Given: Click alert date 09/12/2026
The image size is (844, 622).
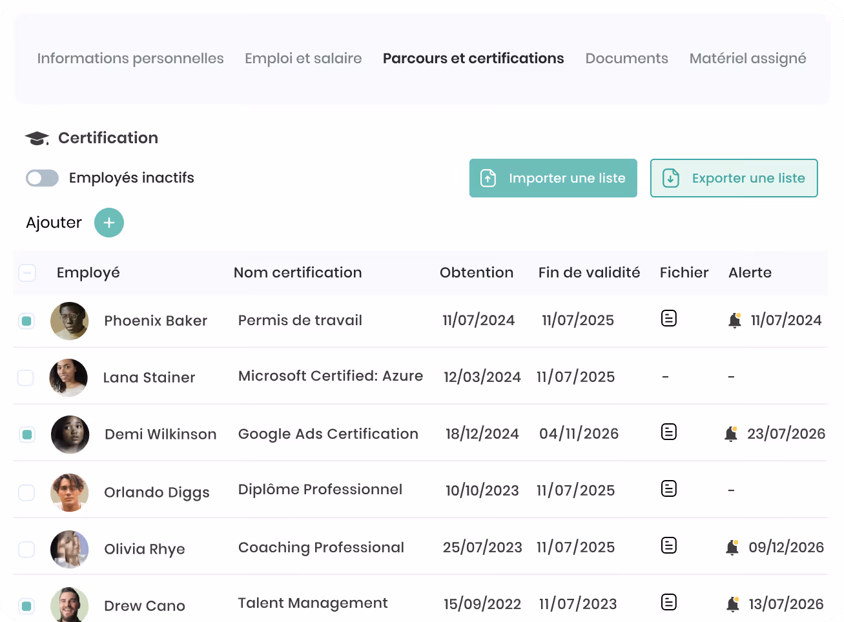Looking at the screenshot, I should pyautogui.click(x=787, y=547).
